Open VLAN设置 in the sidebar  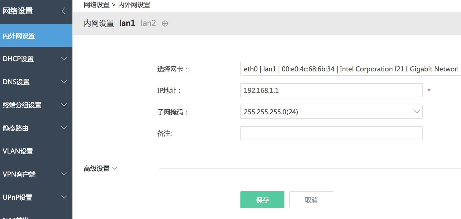(x=18, y=151)
